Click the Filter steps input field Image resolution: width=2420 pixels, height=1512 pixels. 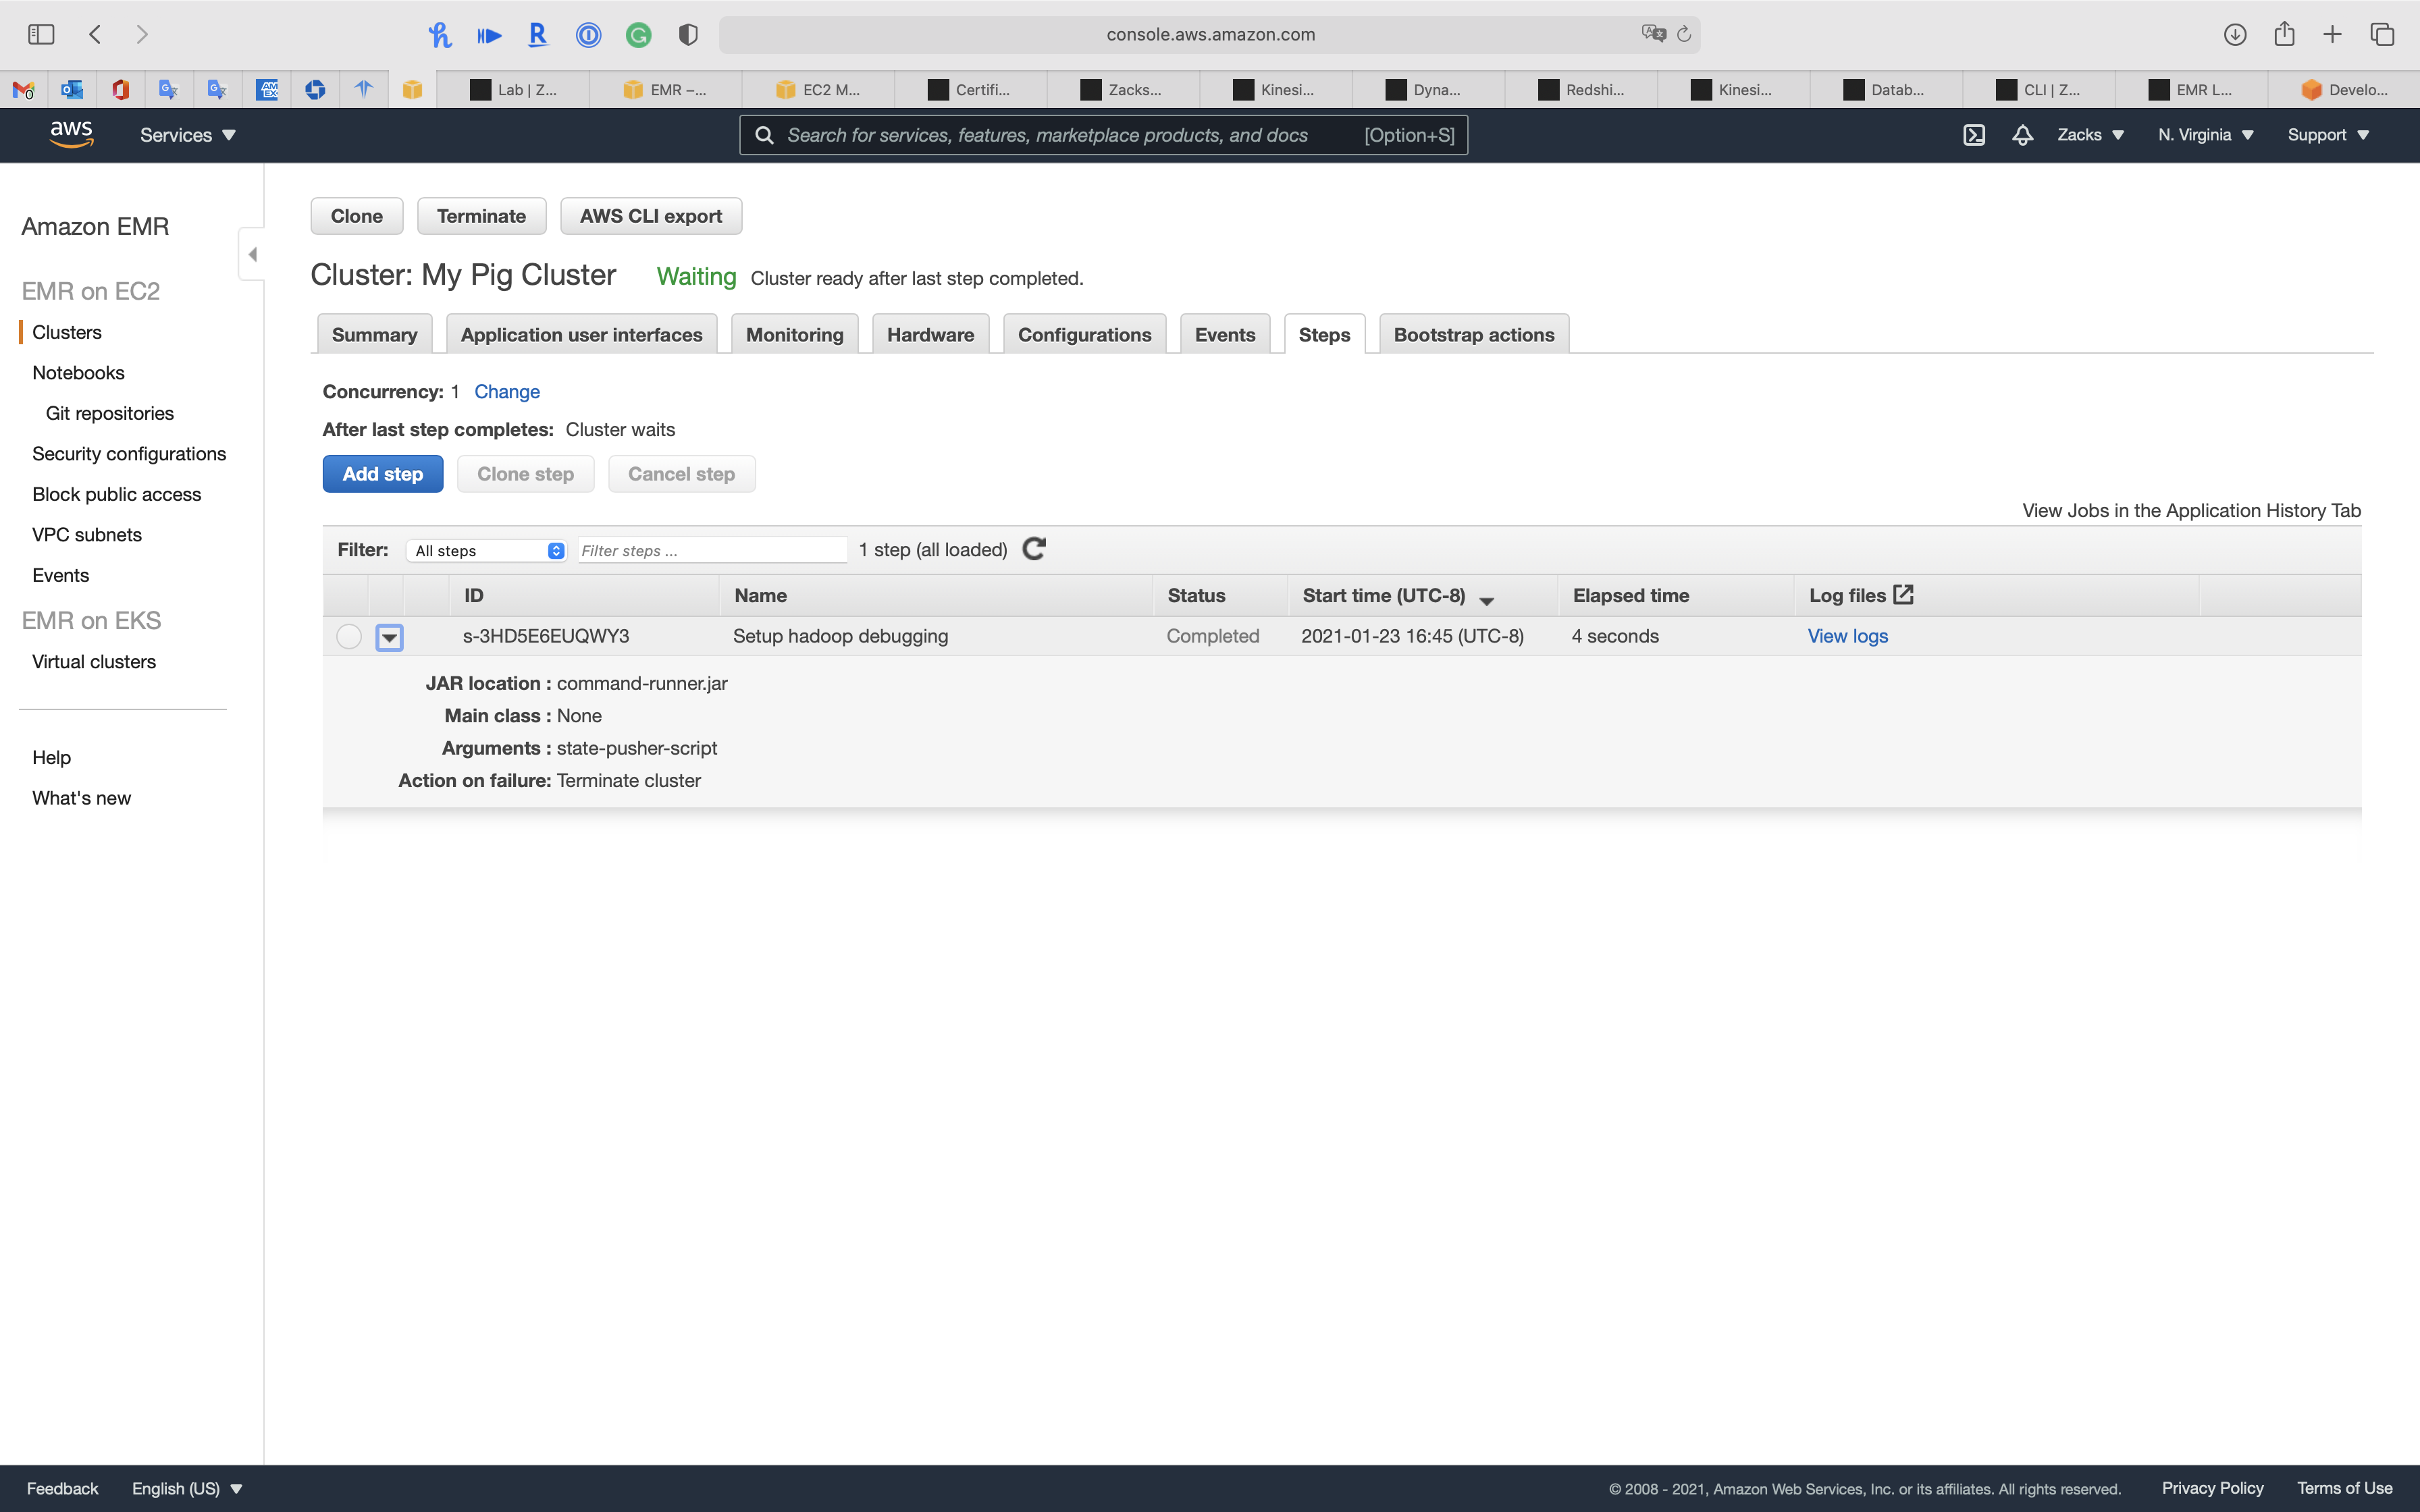pos(712,551)
